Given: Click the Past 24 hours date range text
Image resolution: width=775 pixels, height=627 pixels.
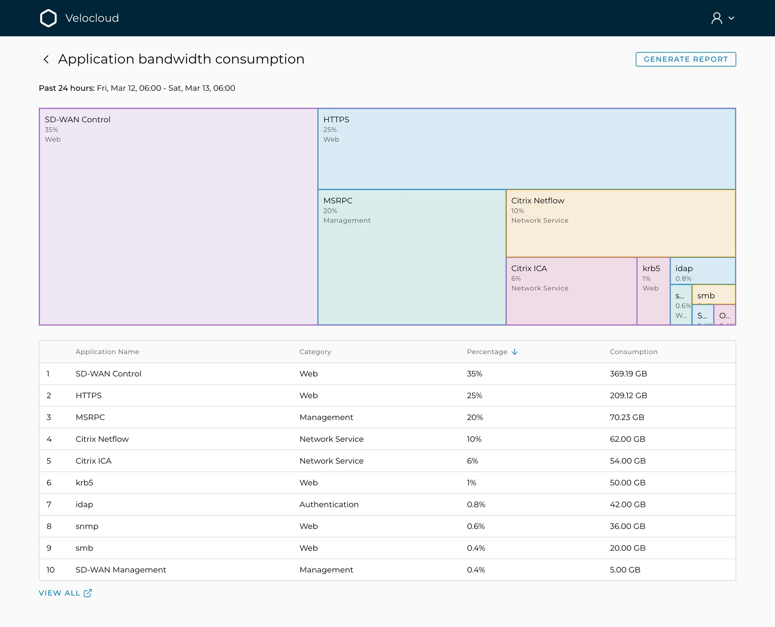Looking at the screenshot, I should [x=137, y=88].
